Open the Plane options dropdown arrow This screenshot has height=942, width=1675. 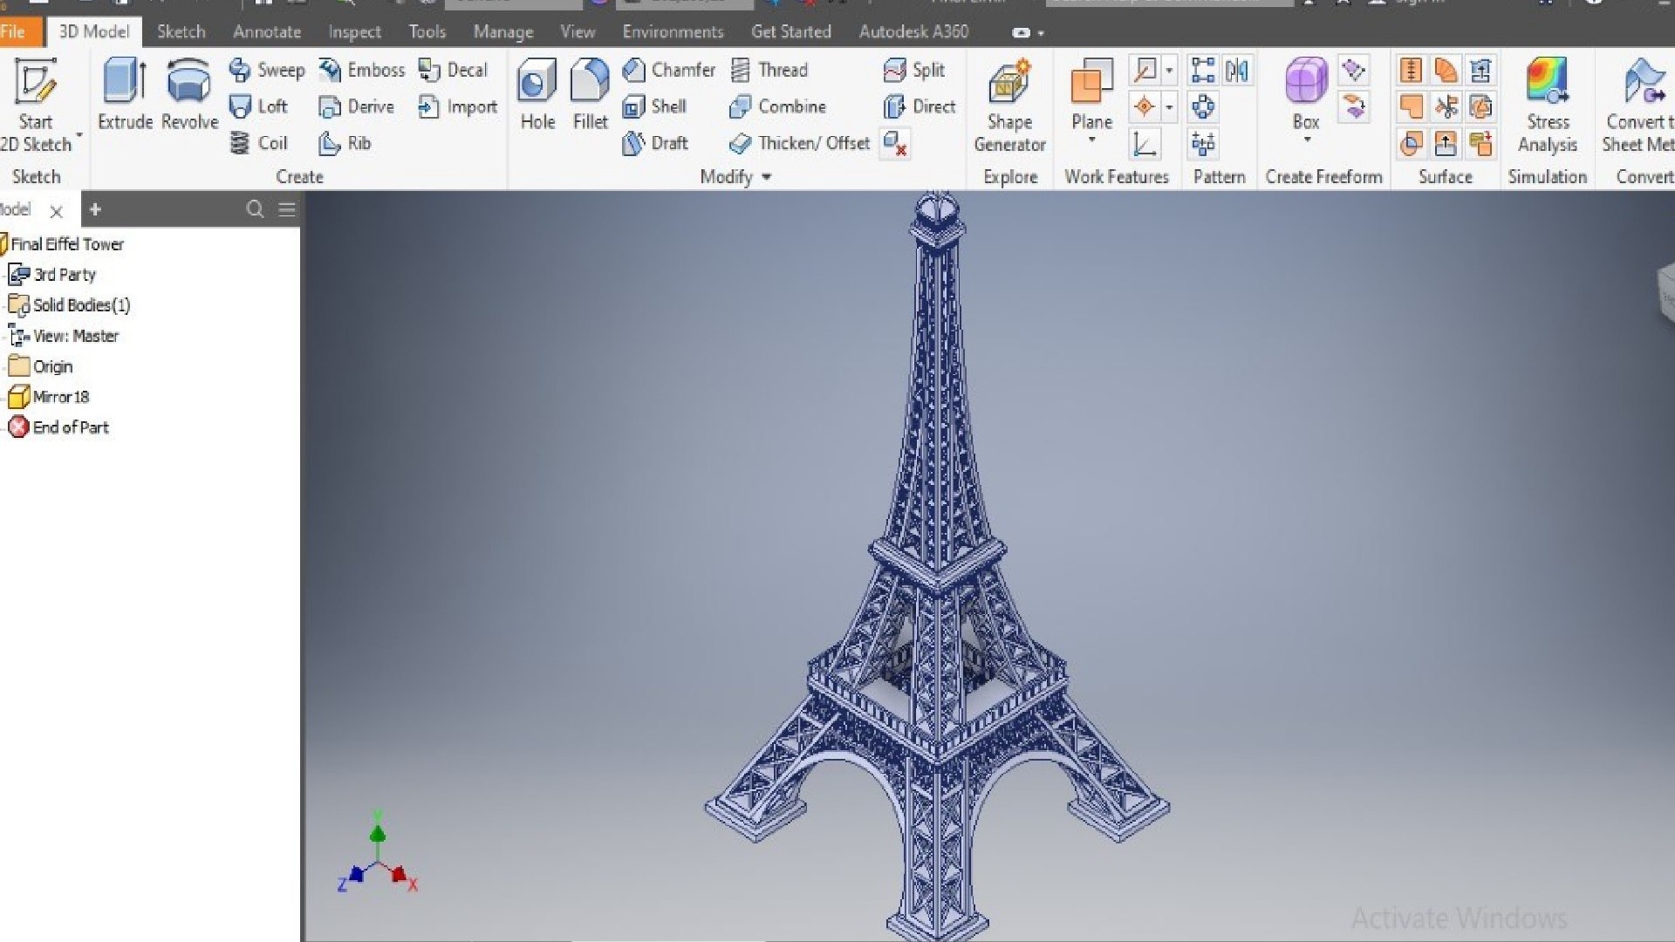coord(1091,140)
